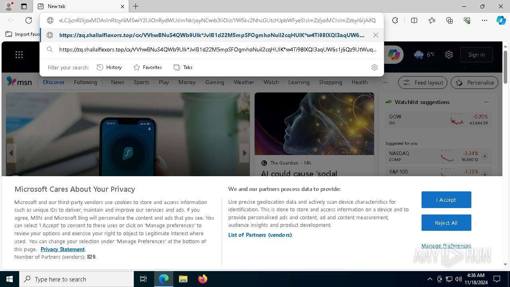Open address bar search settings gear
This screenshot has height=287, width=510.
(374, 67)
